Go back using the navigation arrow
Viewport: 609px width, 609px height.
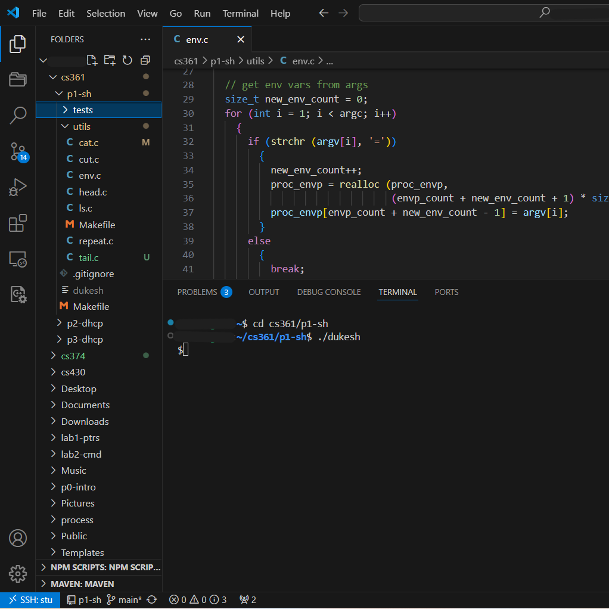pos(324,13)
